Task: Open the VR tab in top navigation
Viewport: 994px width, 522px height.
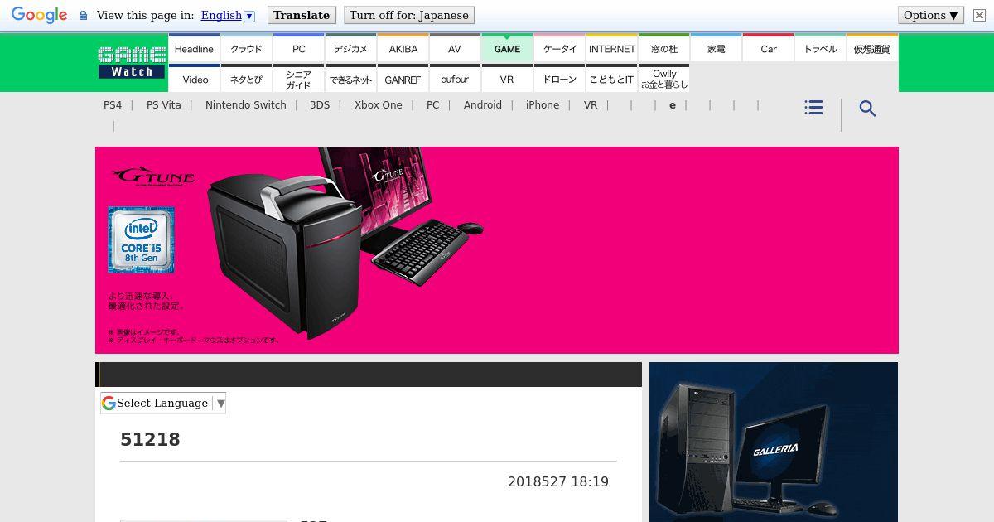Action: pyautogui.click(x=507, y=79)
